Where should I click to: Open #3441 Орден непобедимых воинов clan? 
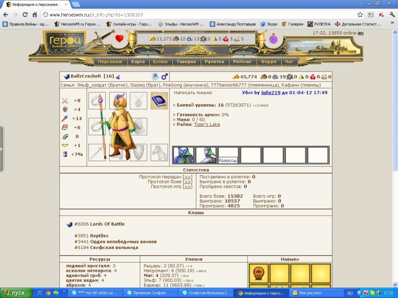(x=115, y=242)
